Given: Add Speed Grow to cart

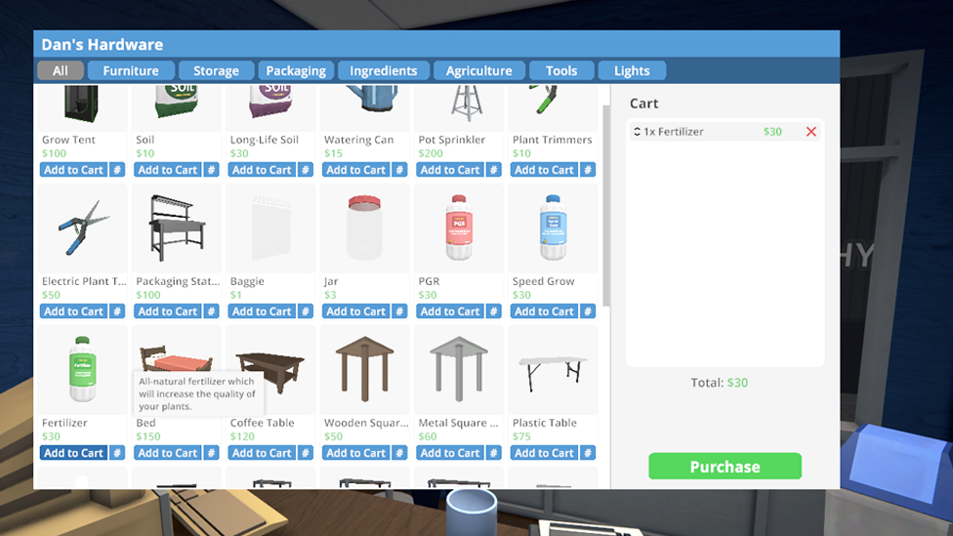Looking at the screenshot, I should (545, 311).
